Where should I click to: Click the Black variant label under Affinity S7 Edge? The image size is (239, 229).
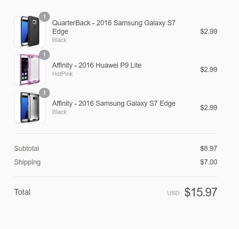[59, 112]
